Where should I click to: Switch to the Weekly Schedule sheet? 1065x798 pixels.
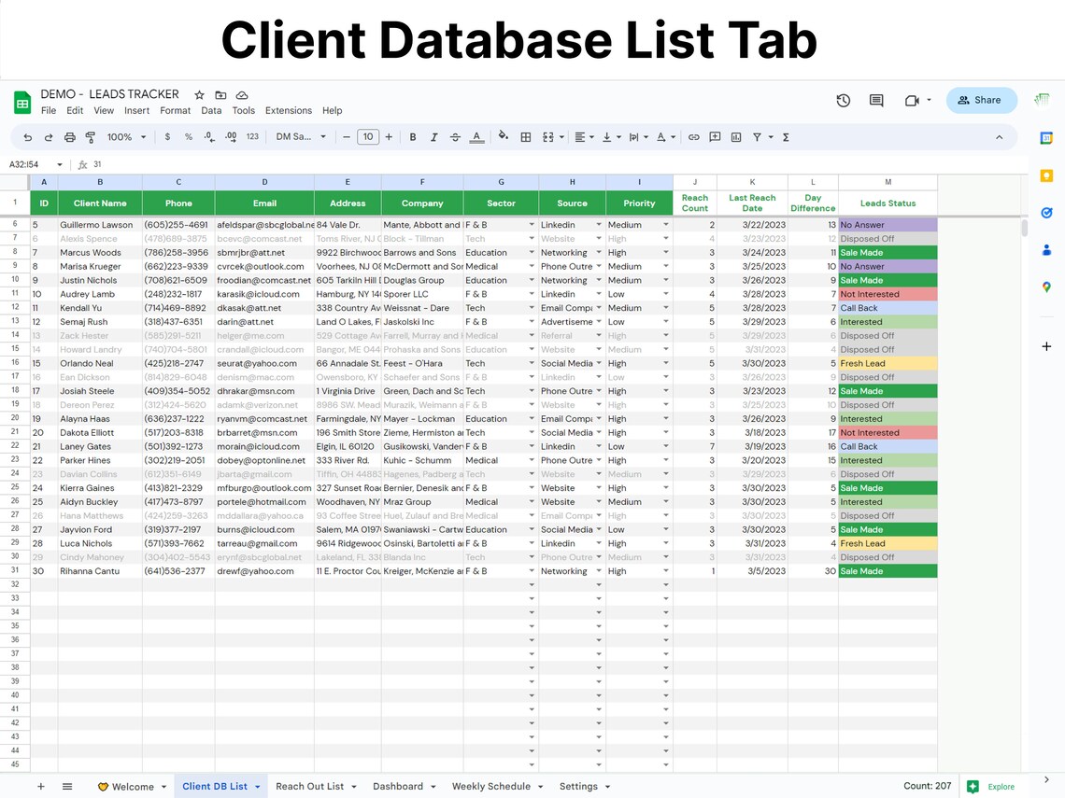(x=490, y=786)
